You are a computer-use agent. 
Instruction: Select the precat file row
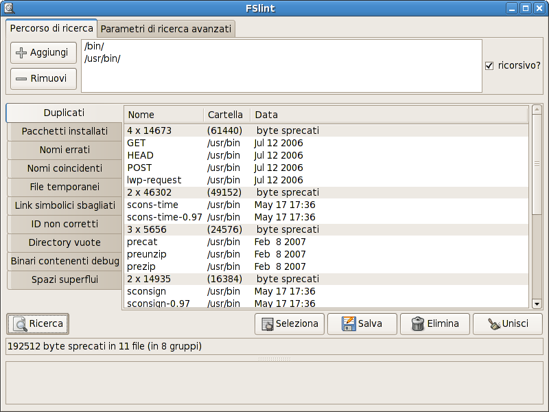[326, 242]
